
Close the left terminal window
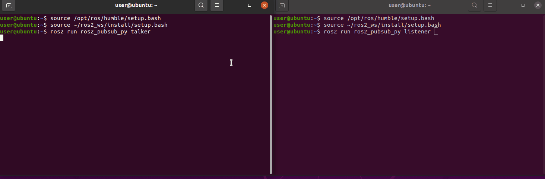tap(264, 5)
